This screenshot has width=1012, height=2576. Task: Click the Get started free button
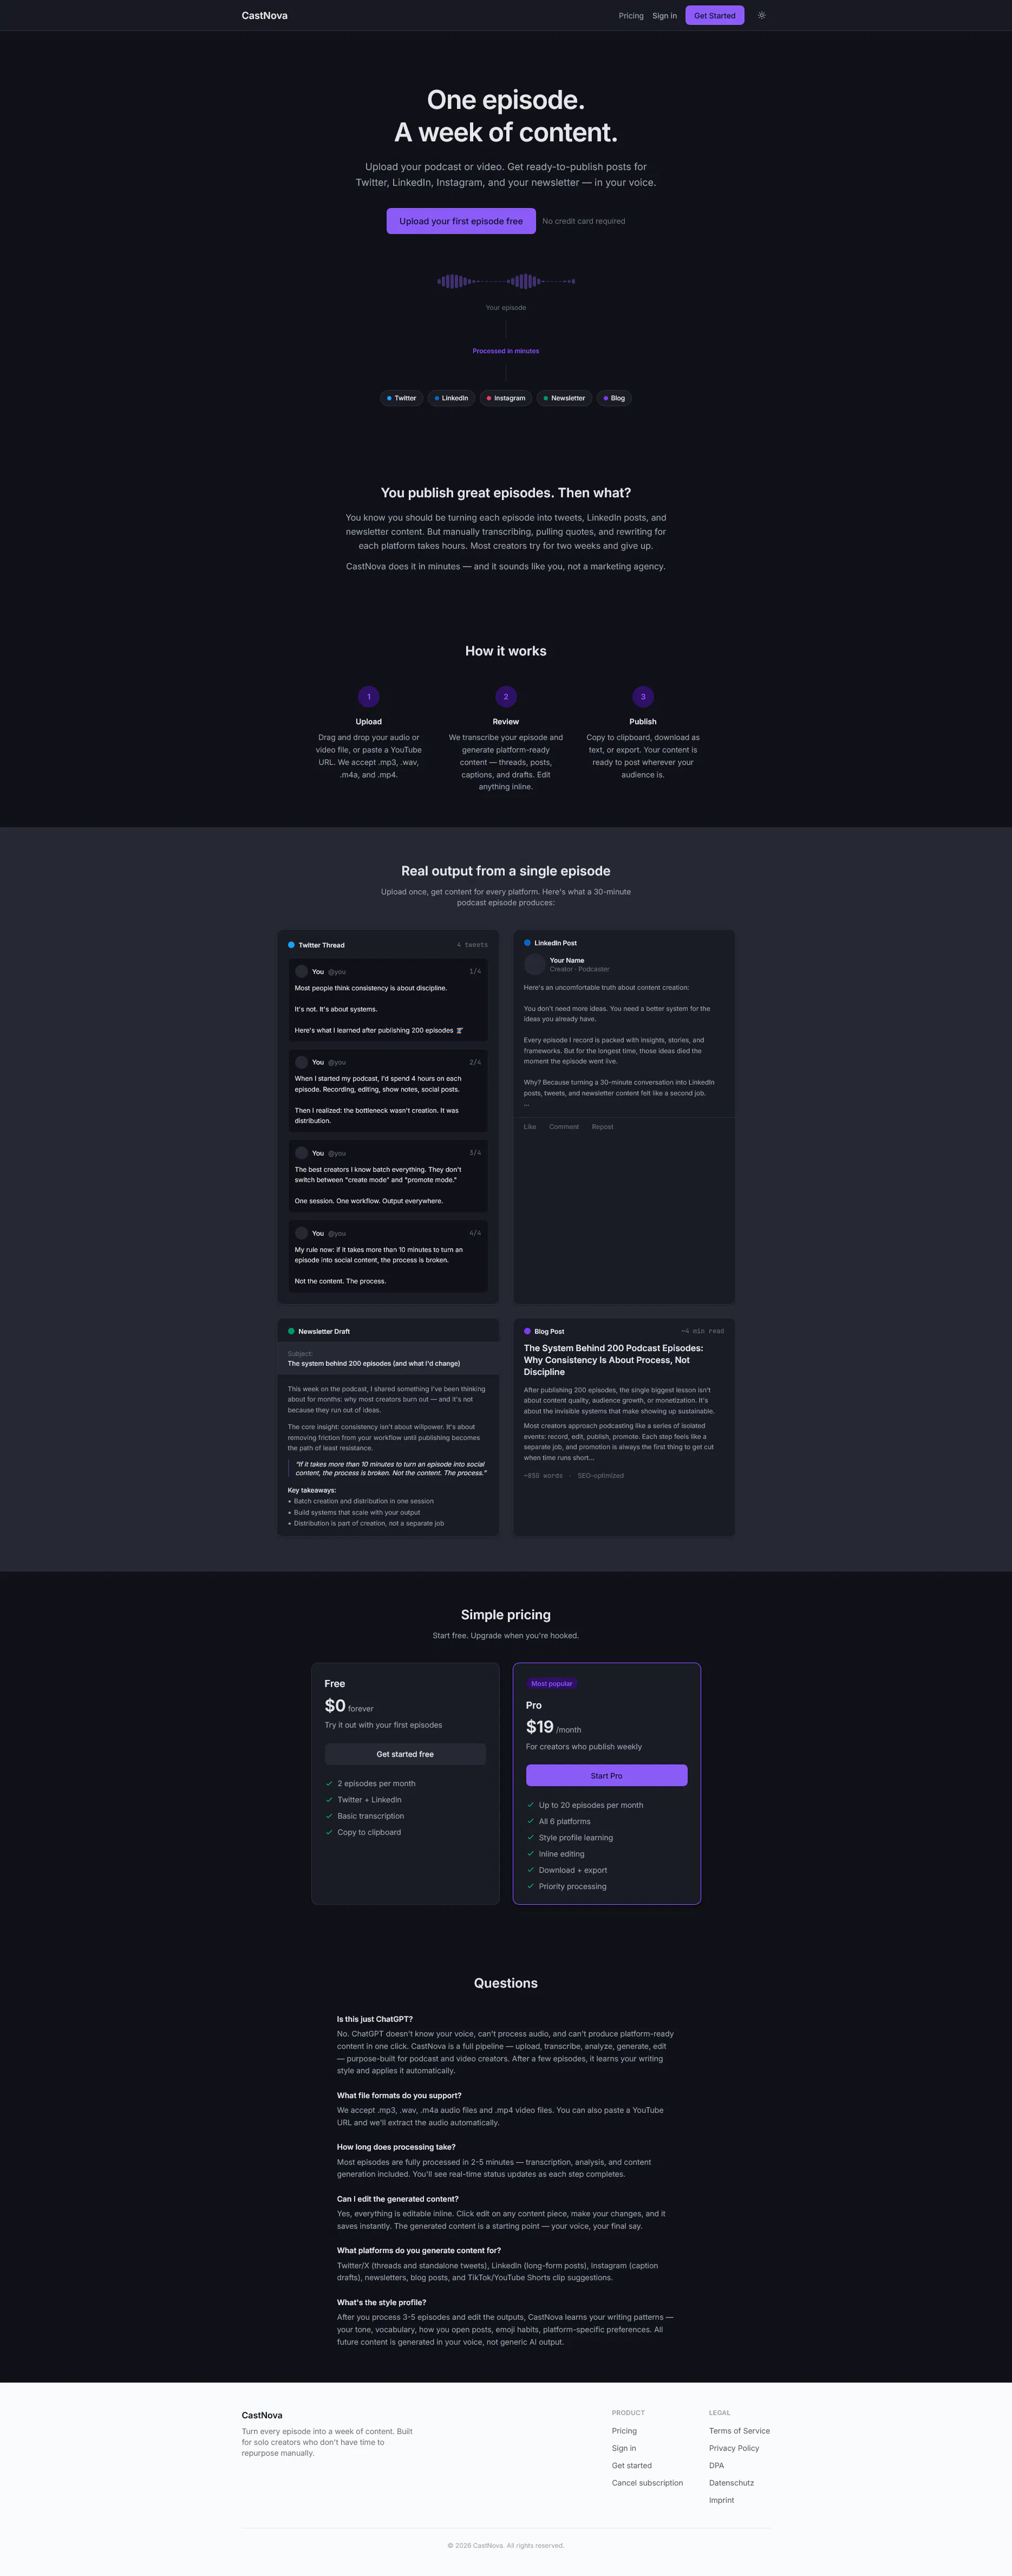click(406, 1754)
